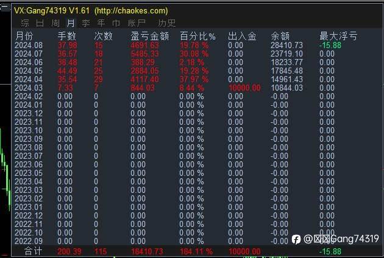
Task: Open the http://chaokes.com link in title
Action: 131,11
